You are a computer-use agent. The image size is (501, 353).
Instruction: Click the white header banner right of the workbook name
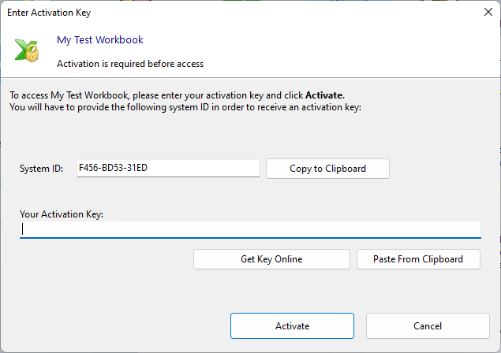(x=331, y=49)
